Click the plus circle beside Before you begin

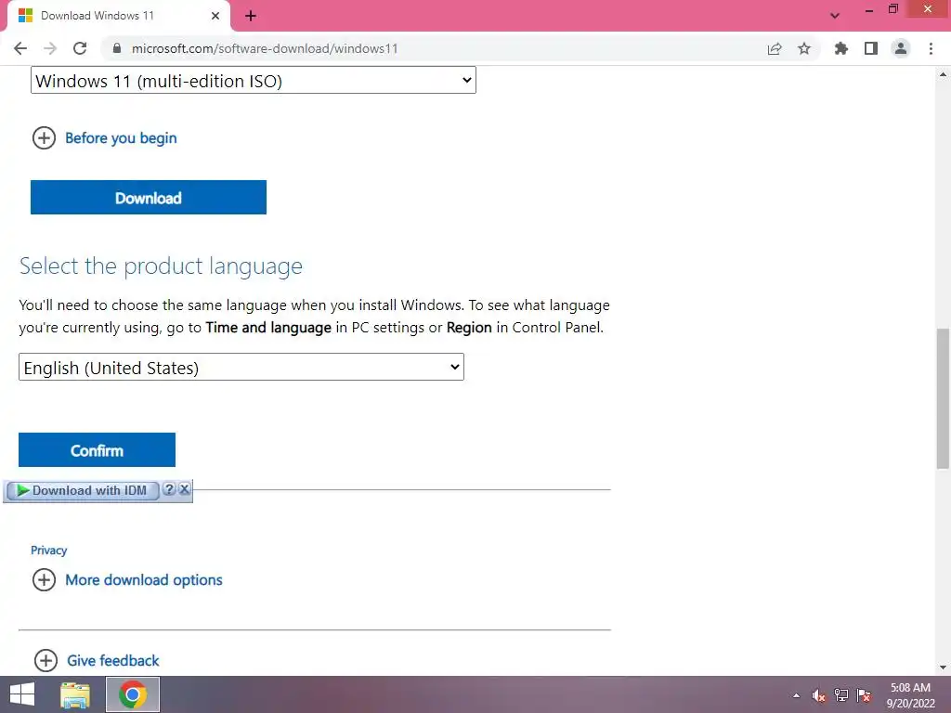click(x=44, y=138)
